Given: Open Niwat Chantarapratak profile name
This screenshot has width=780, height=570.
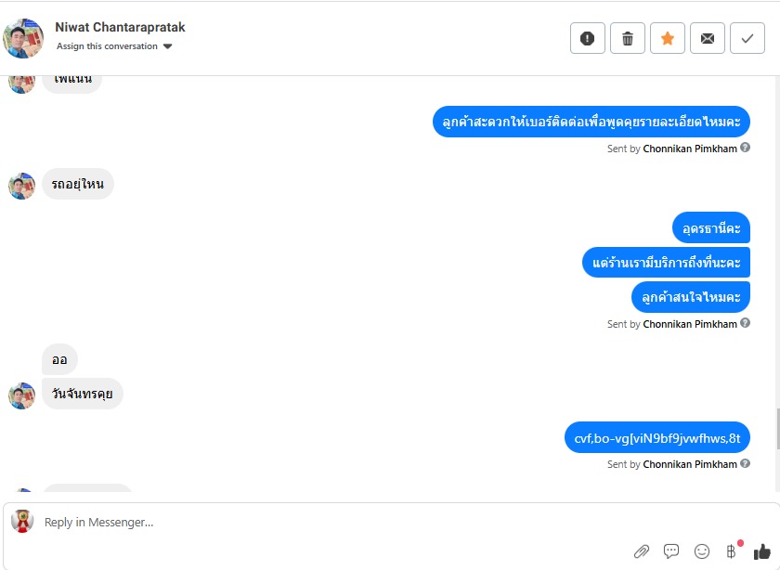Looking at the screenshot, I should click(x=120, y=27).
